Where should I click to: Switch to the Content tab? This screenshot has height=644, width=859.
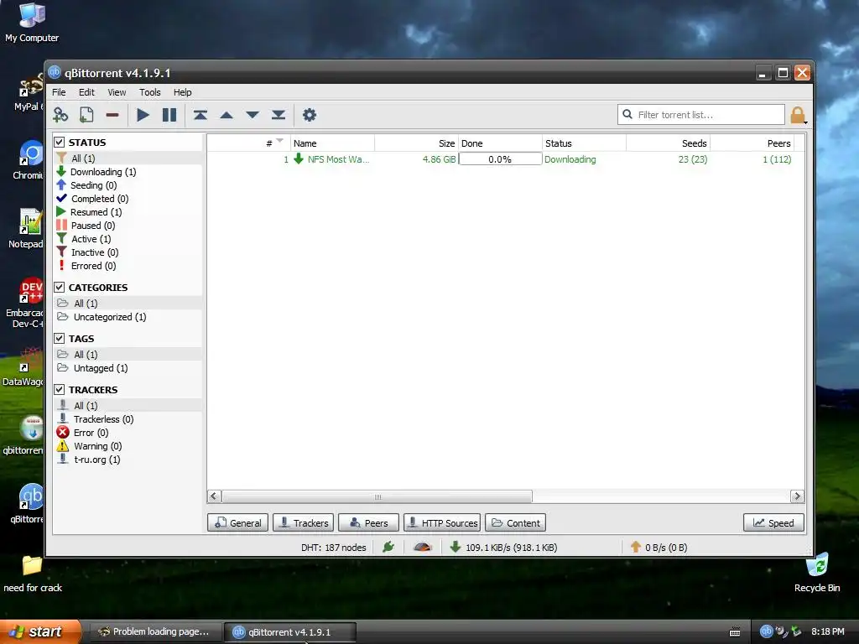point(515,523)
